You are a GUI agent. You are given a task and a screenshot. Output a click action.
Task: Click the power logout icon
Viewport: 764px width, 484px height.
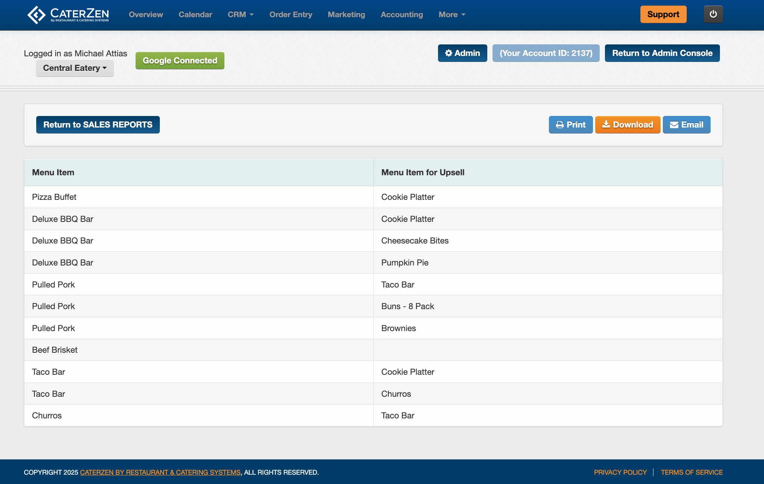pyautogui.click(x=713, y=14)
